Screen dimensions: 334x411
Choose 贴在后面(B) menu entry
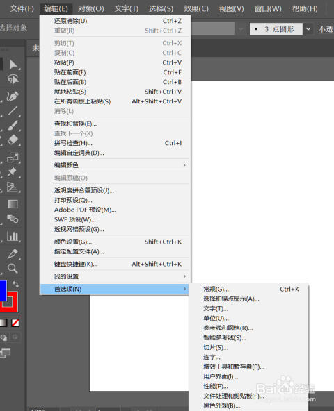pyautogui.click(x=115, y=82)
